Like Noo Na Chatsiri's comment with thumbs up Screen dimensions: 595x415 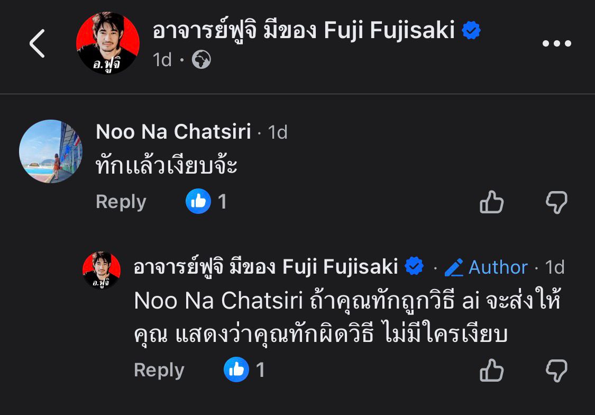click(491, 202)
